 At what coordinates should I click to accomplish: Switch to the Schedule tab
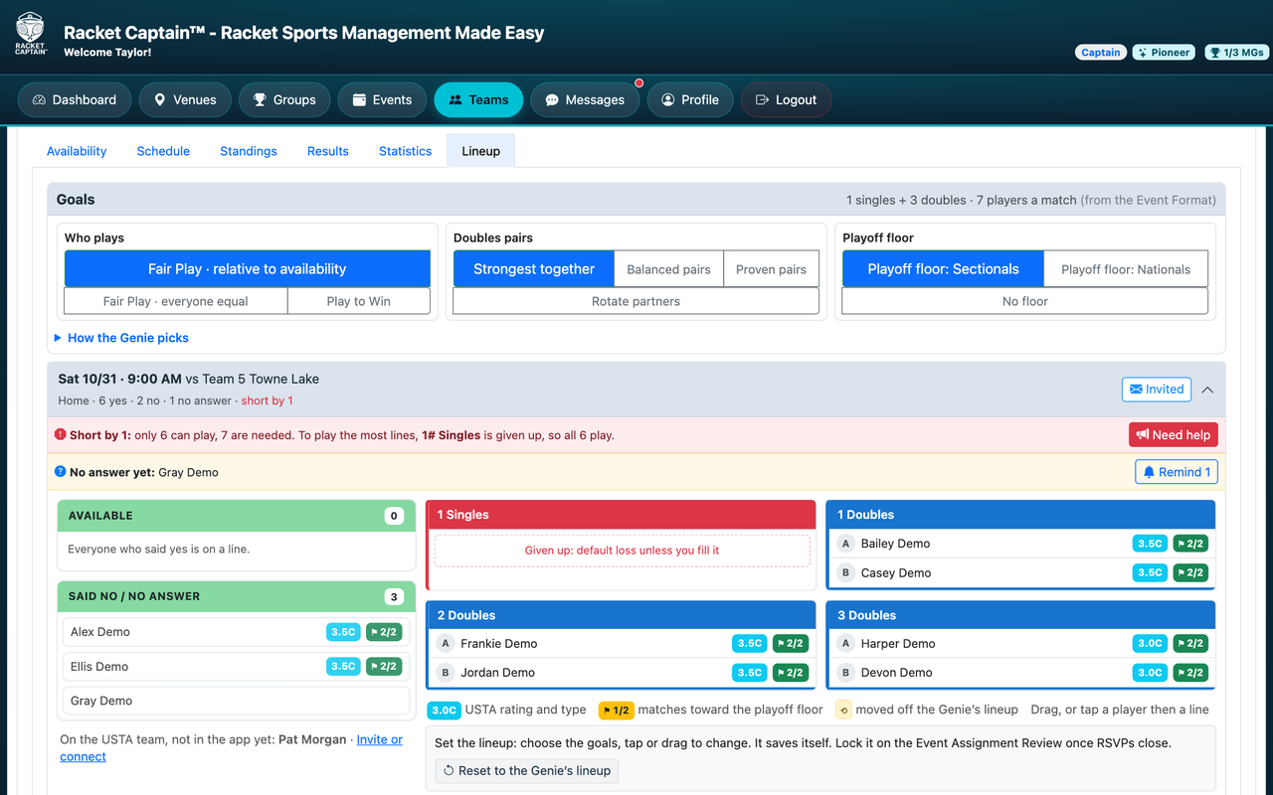click(163, 151)
